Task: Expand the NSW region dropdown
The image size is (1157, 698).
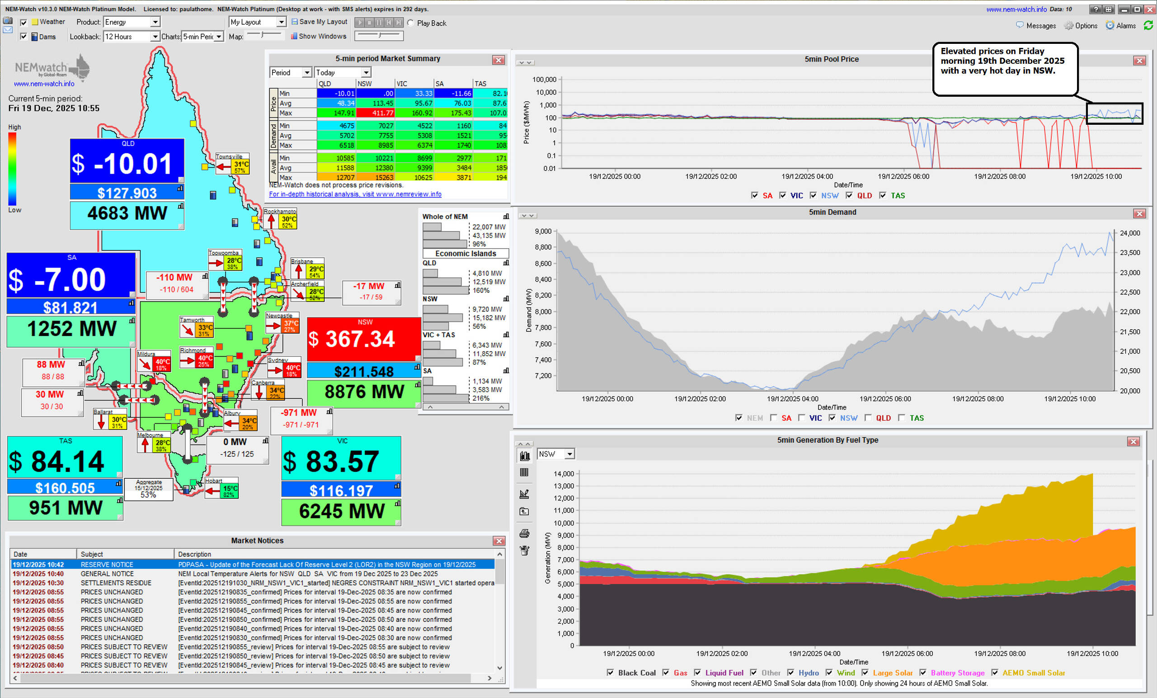Action: coord(569,454)
